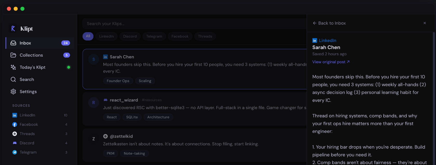Click the Settings gear icon
Viewport: 436px width, 165px height.
(13, 92)
